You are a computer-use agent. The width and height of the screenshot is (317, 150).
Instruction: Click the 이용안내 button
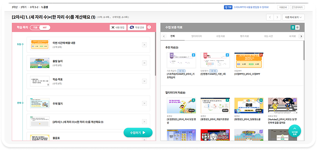coord(283,7)
